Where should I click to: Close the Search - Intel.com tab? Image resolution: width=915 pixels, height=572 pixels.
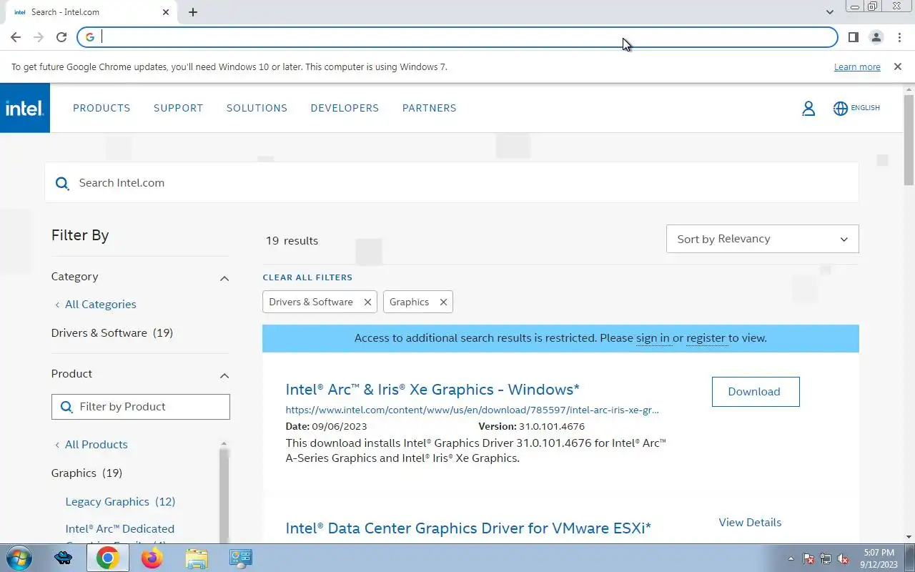[166, 12]
